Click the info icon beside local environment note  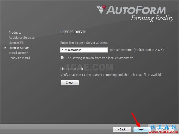point(62,58)
